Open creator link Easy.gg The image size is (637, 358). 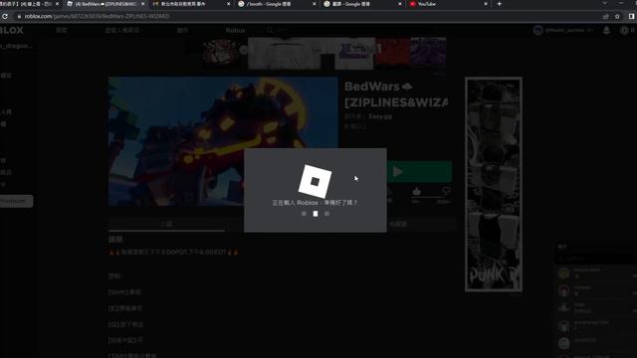(x=380, y=116)
